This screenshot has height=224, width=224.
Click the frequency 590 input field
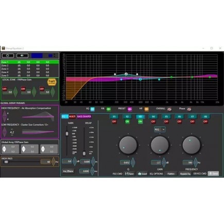click(x=188, y=163)
